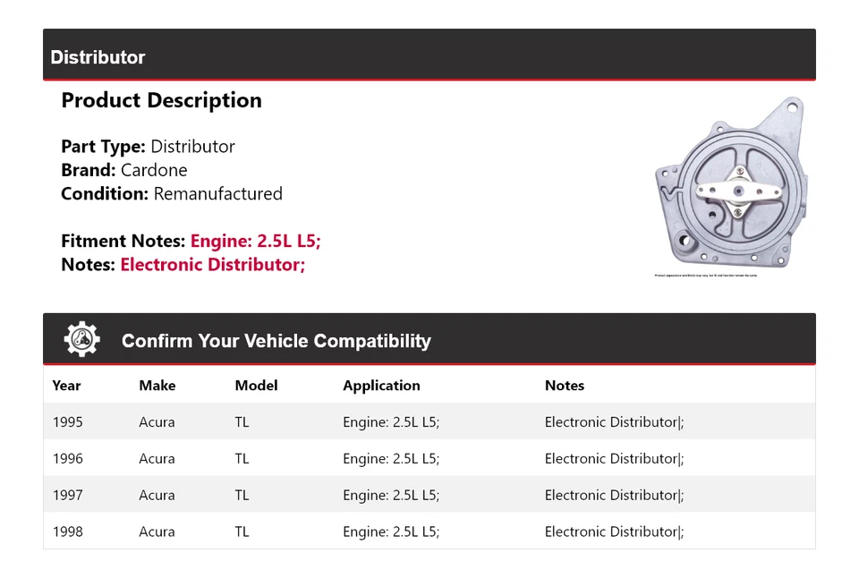859x578 pixels.
Task: Click the Distributor header title
Action: point(98,57)
